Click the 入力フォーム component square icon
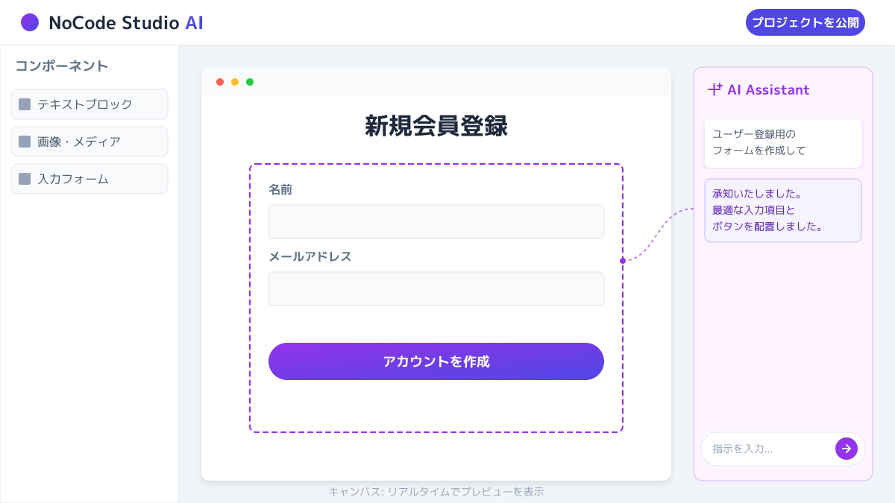Image resolution: width=895 pixels, height=503 pixels. point(25,179)
